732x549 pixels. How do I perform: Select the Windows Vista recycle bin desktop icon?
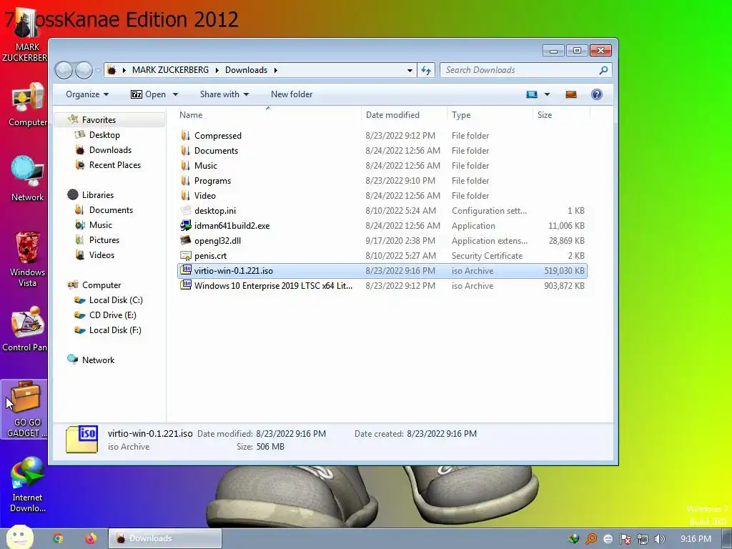tap(28, 259)
